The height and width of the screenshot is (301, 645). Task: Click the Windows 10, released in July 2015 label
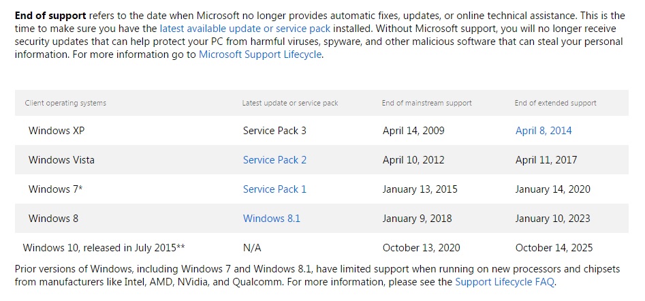pyautogui.click(x=104, y=248)
